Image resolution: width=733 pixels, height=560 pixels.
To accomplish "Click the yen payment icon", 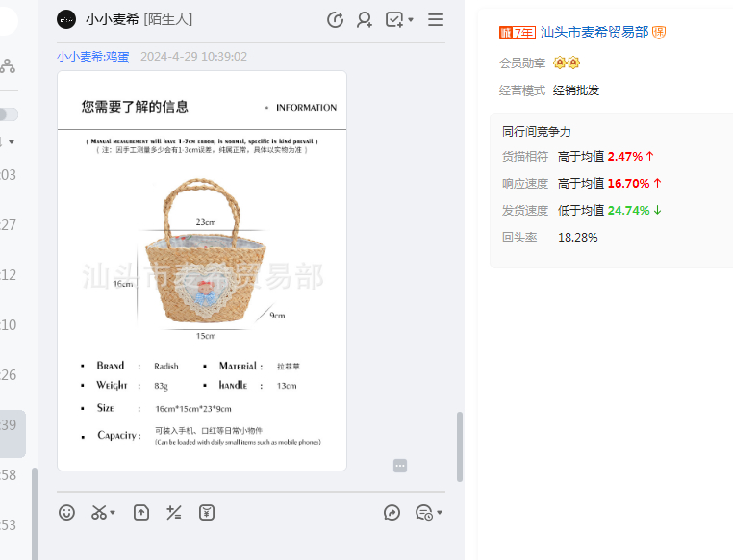I will click(207, 512).
